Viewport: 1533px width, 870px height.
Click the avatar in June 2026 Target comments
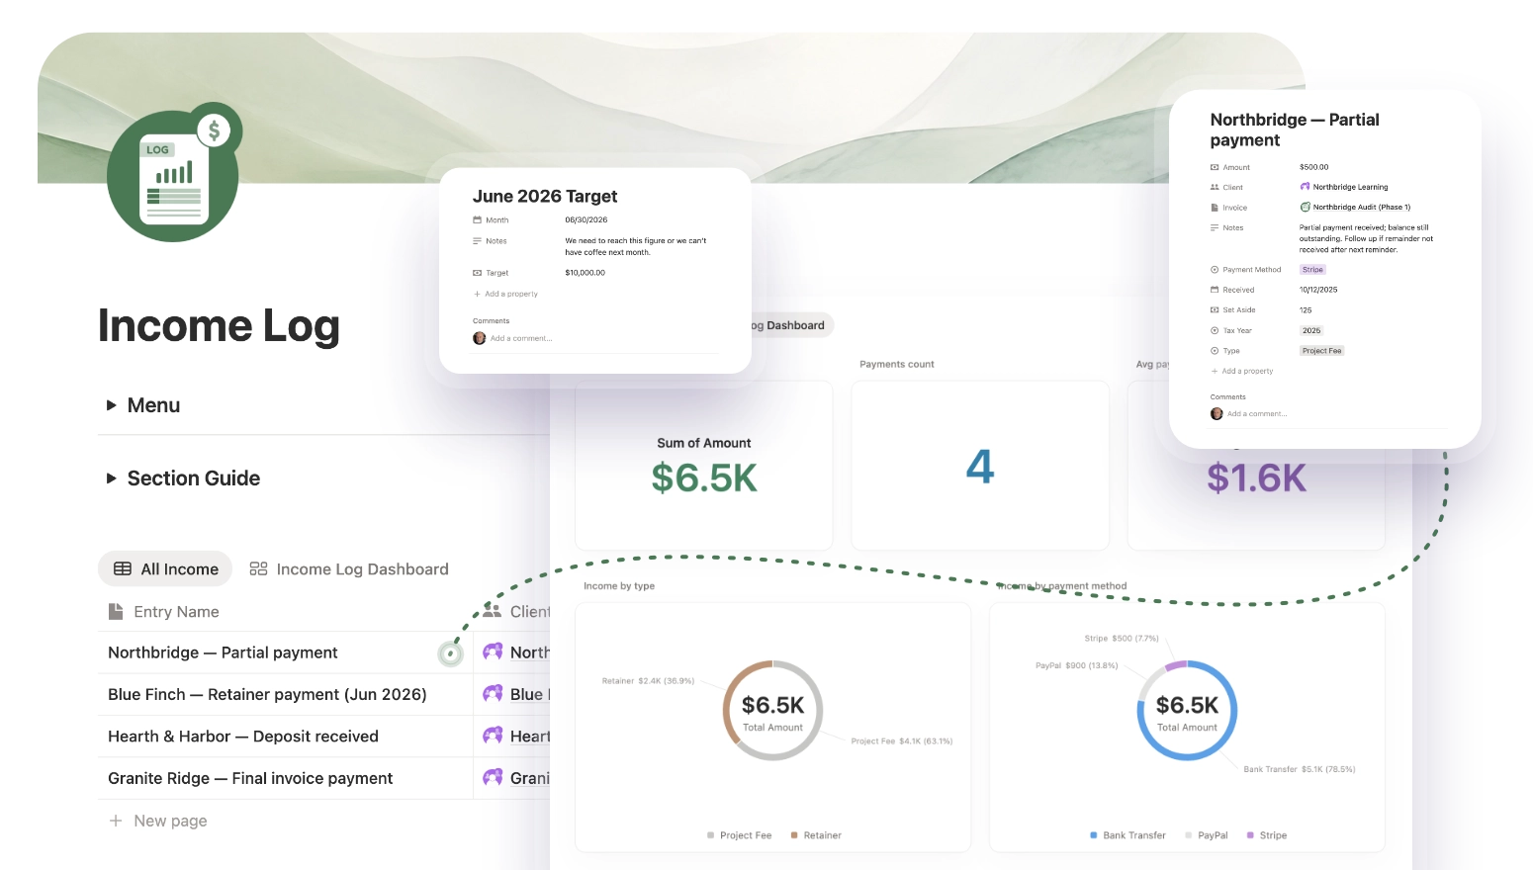480,338
